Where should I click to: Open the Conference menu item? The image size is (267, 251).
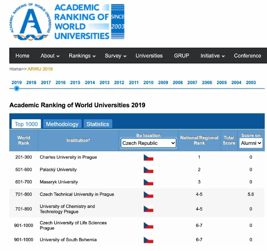247,56
